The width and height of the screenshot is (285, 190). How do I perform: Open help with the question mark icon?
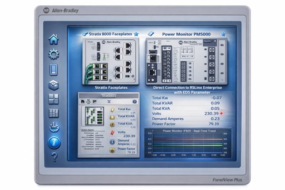pyautogui.click(x=54, y=157)
